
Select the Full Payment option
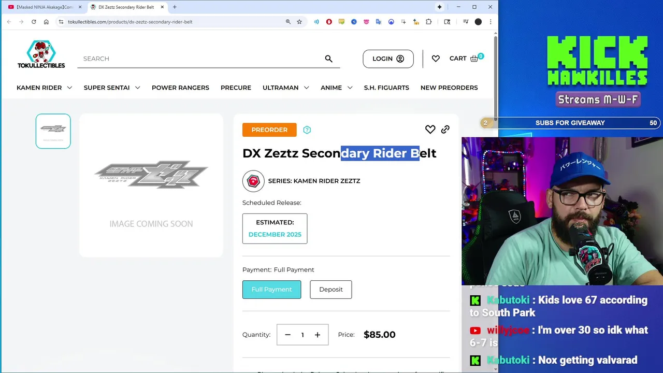pyautogui.click(x=271, y=290)
